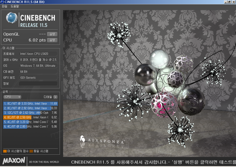Click the OS field Windows 7, 64 Bit
Screen dimensions: 236x167
(38, 66)
